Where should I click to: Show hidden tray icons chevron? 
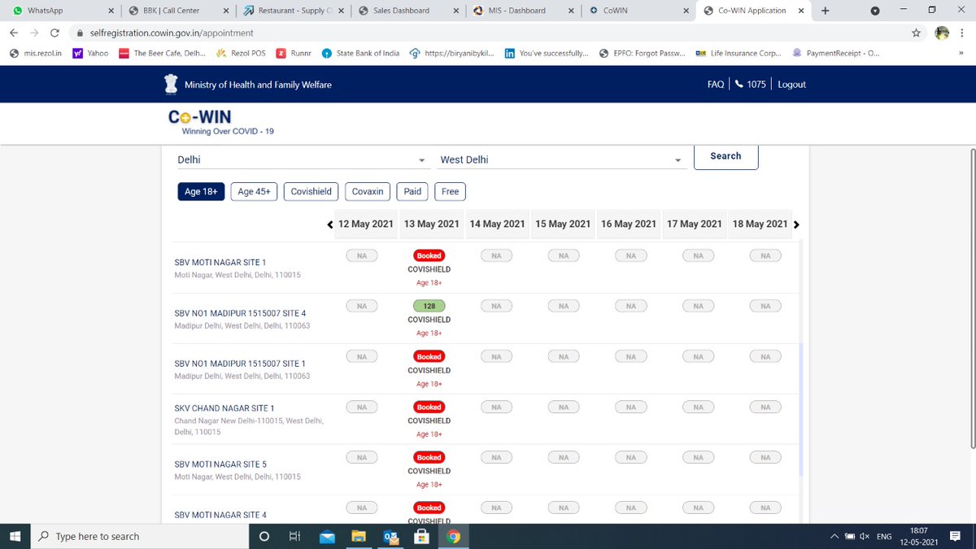point(834,537)
